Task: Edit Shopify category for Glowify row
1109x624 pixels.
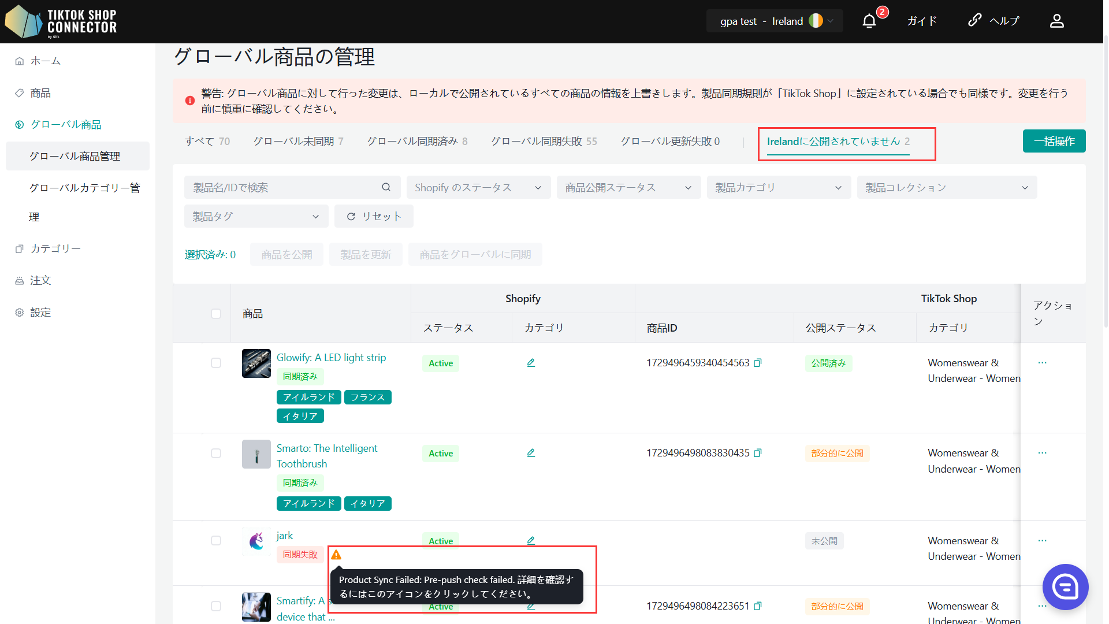Action: [x=531, y=363]
